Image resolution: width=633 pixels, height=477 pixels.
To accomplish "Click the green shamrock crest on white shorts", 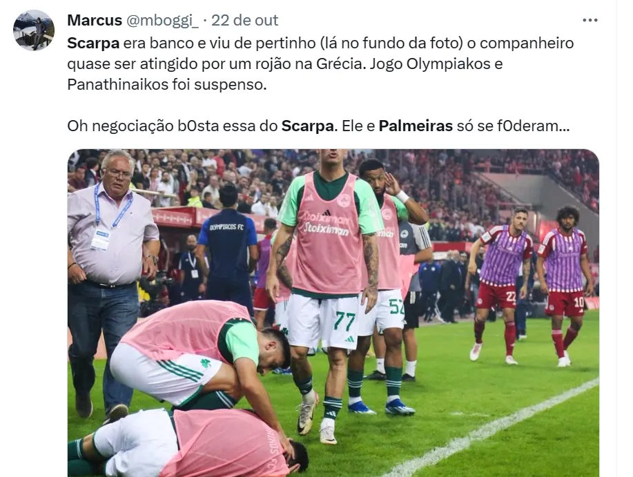I will [206, 363].
